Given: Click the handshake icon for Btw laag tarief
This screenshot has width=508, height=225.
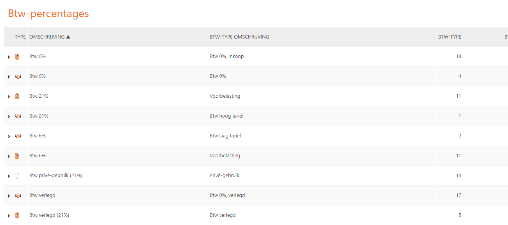Looking at the screenshot, I should coord(18,136).
